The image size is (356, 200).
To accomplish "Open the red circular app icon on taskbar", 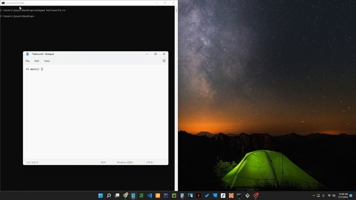I will (256, 196).
